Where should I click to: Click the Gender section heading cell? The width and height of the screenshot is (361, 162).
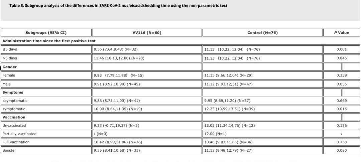pyautogui.click(x=10, y=67)
